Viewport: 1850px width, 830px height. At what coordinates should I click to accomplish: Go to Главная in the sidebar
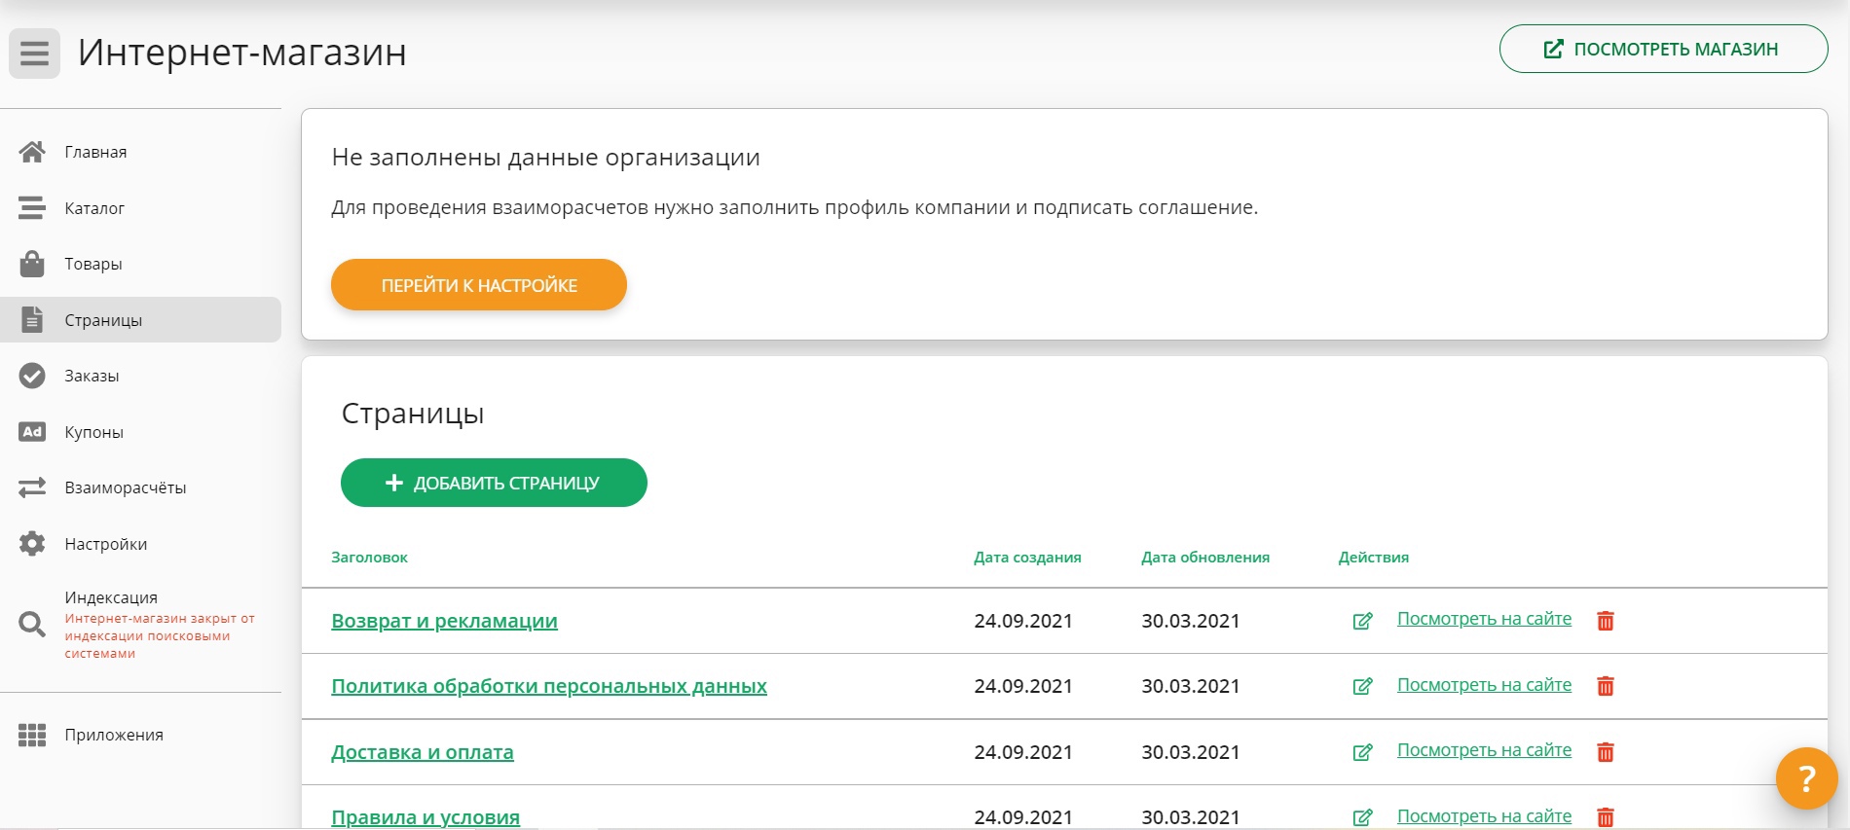click(x=140, y=152)
